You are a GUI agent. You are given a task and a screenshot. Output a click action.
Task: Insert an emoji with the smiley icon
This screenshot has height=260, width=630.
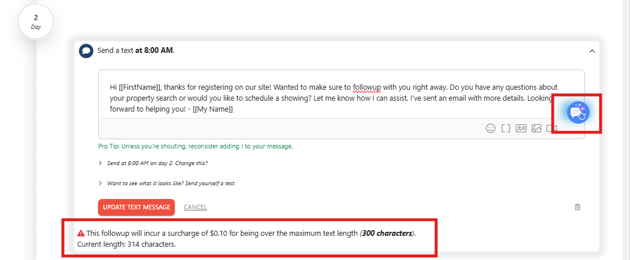[x=490, y=128]
